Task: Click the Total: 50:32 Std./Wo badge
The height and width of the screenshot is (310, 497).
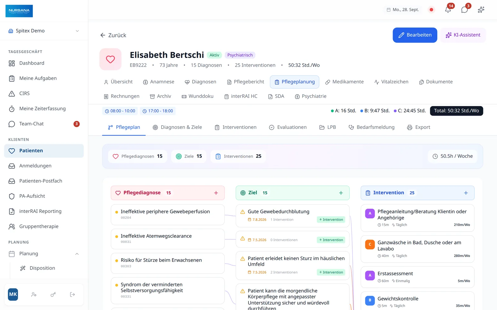Action: tap(456, 111)
